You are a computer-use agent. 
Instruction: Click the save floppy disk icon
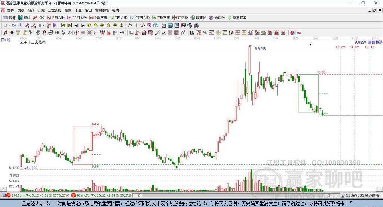click(x=183, y=25)
